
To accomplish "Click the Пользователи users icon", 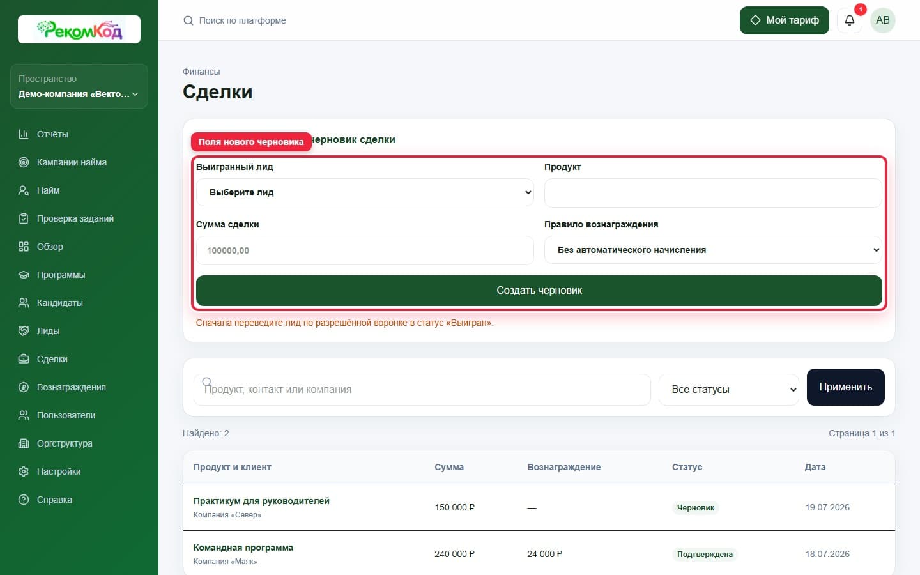I will click(x=24, y=415).
